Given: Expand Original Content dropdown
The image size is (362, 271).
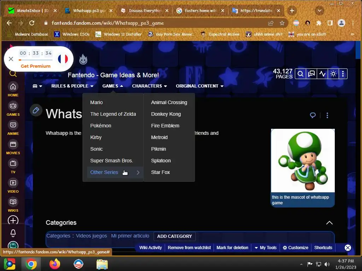Looking at the screenshot, I should click(x=199, y=86).
